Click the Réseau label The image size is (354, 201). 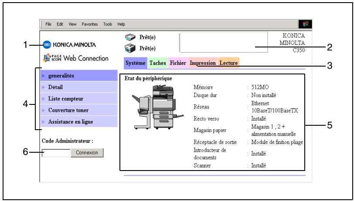tap(201, 107)
